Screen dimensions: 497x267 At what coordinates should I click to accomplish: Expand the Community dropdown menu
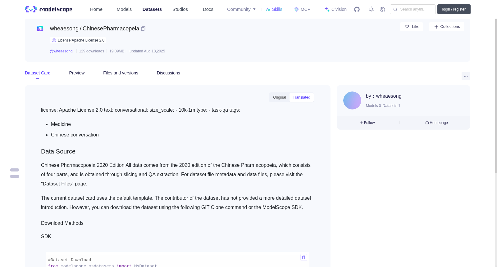(241, 9)
